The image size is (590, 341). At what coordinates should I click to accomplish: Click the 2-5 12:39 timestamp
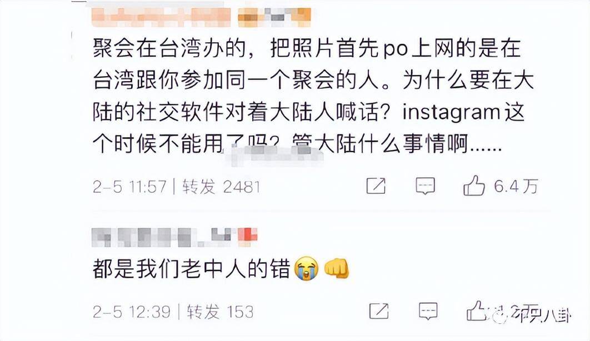click(131, 312)
